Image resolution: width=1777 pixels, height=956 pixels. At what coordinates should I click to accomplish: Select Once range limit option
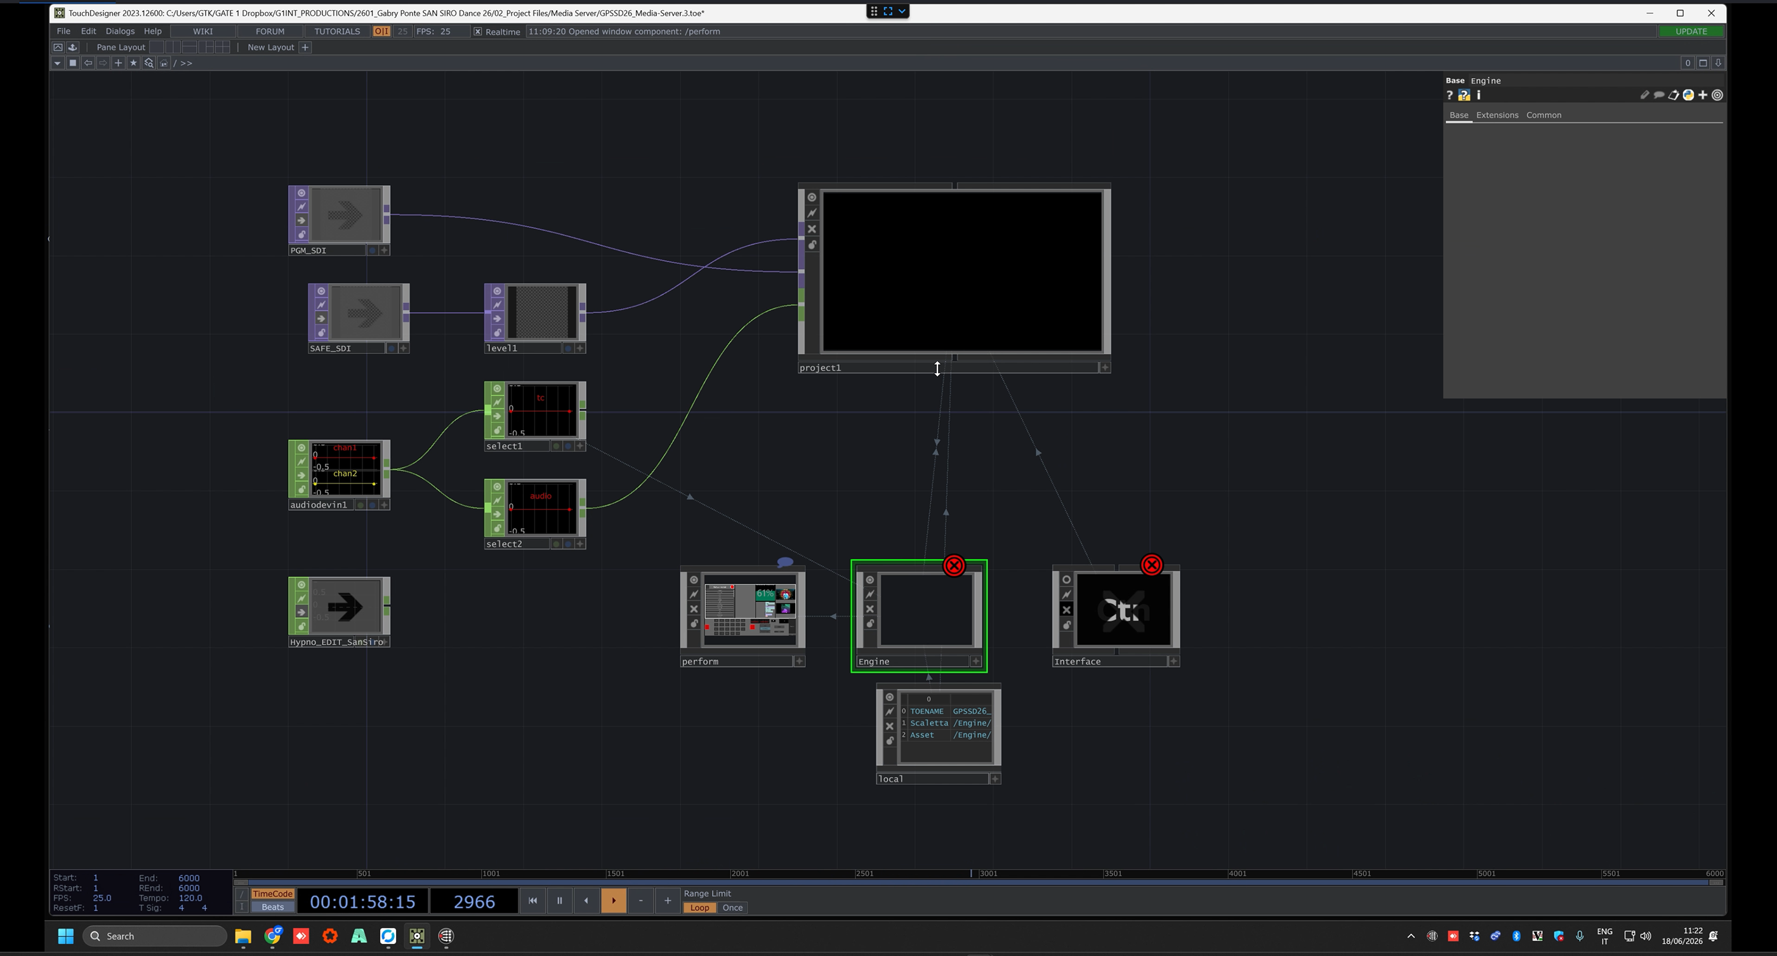point(732,908)
